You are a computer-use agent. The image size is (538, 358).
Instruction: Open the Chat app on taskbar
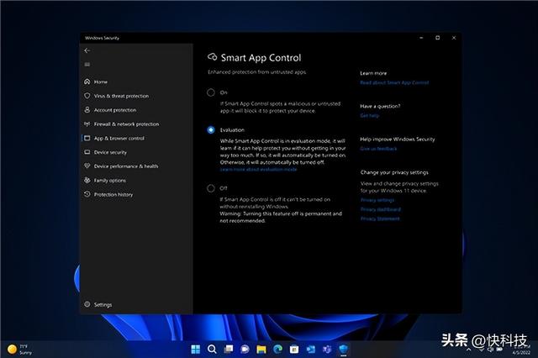coord(245,349)
